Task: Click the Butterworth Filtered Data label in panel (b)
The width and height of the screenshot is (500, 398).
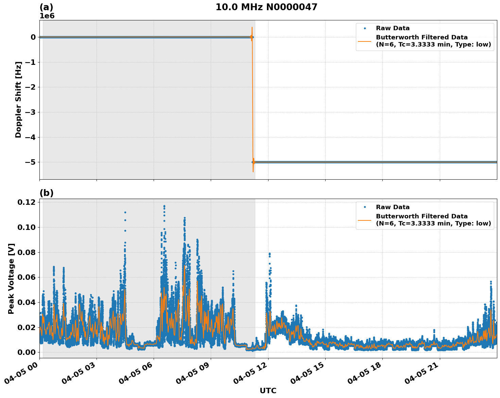Action: tap(421, 216)
